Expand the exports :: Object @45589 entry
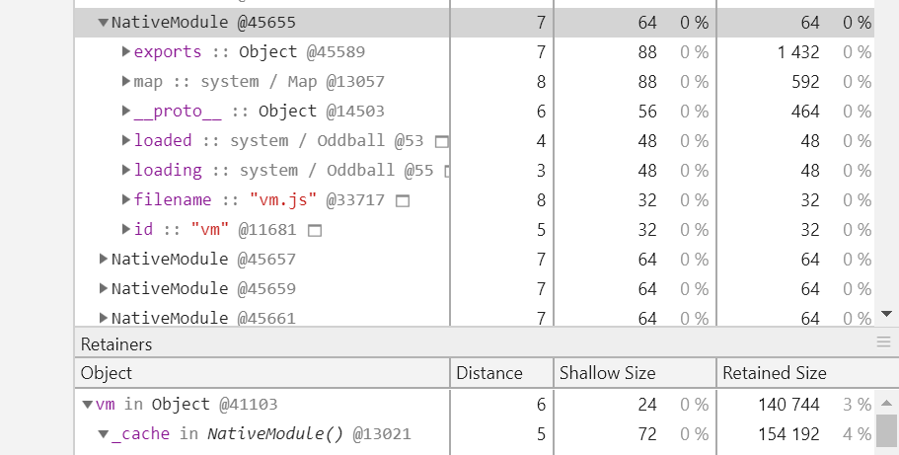The image size is (899, 455). click(x=126, y=51)
